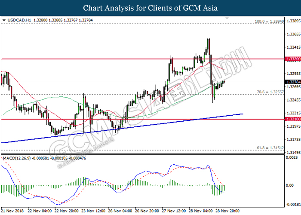Click the 21 Nov 2018 date label
Viewport: 301px width, 215px height.
13,211
